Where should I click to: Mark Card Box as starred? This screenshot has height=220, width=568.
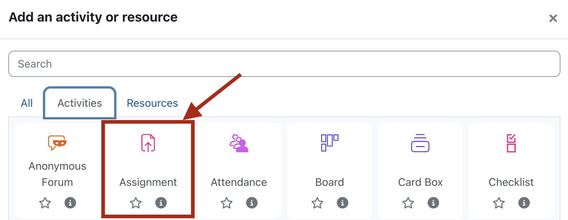pyautogui.click(x=408, y=203)
